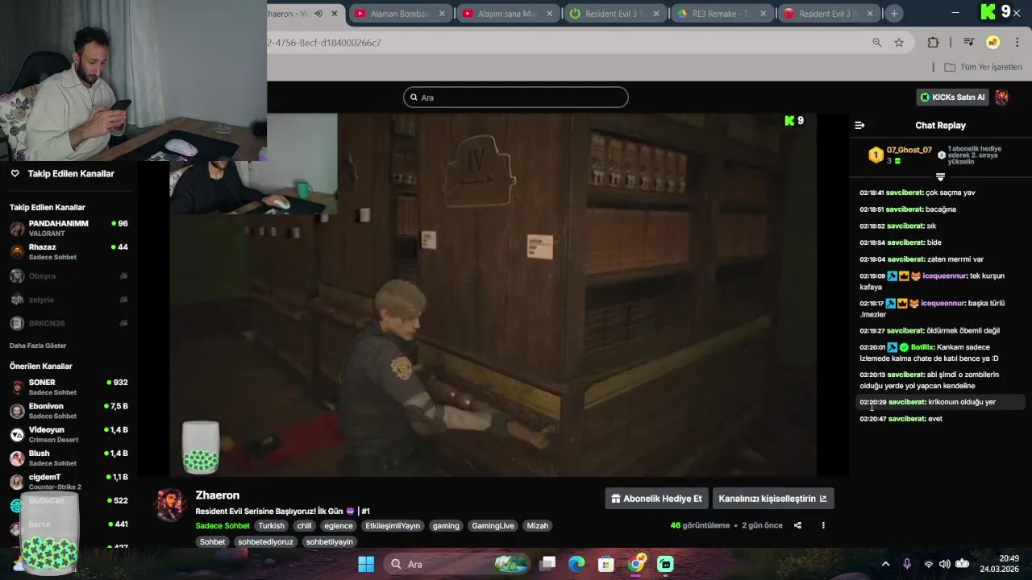Screen dimensions: 1032x580
Task: Select the eglence tag
Action: [339, 526]
